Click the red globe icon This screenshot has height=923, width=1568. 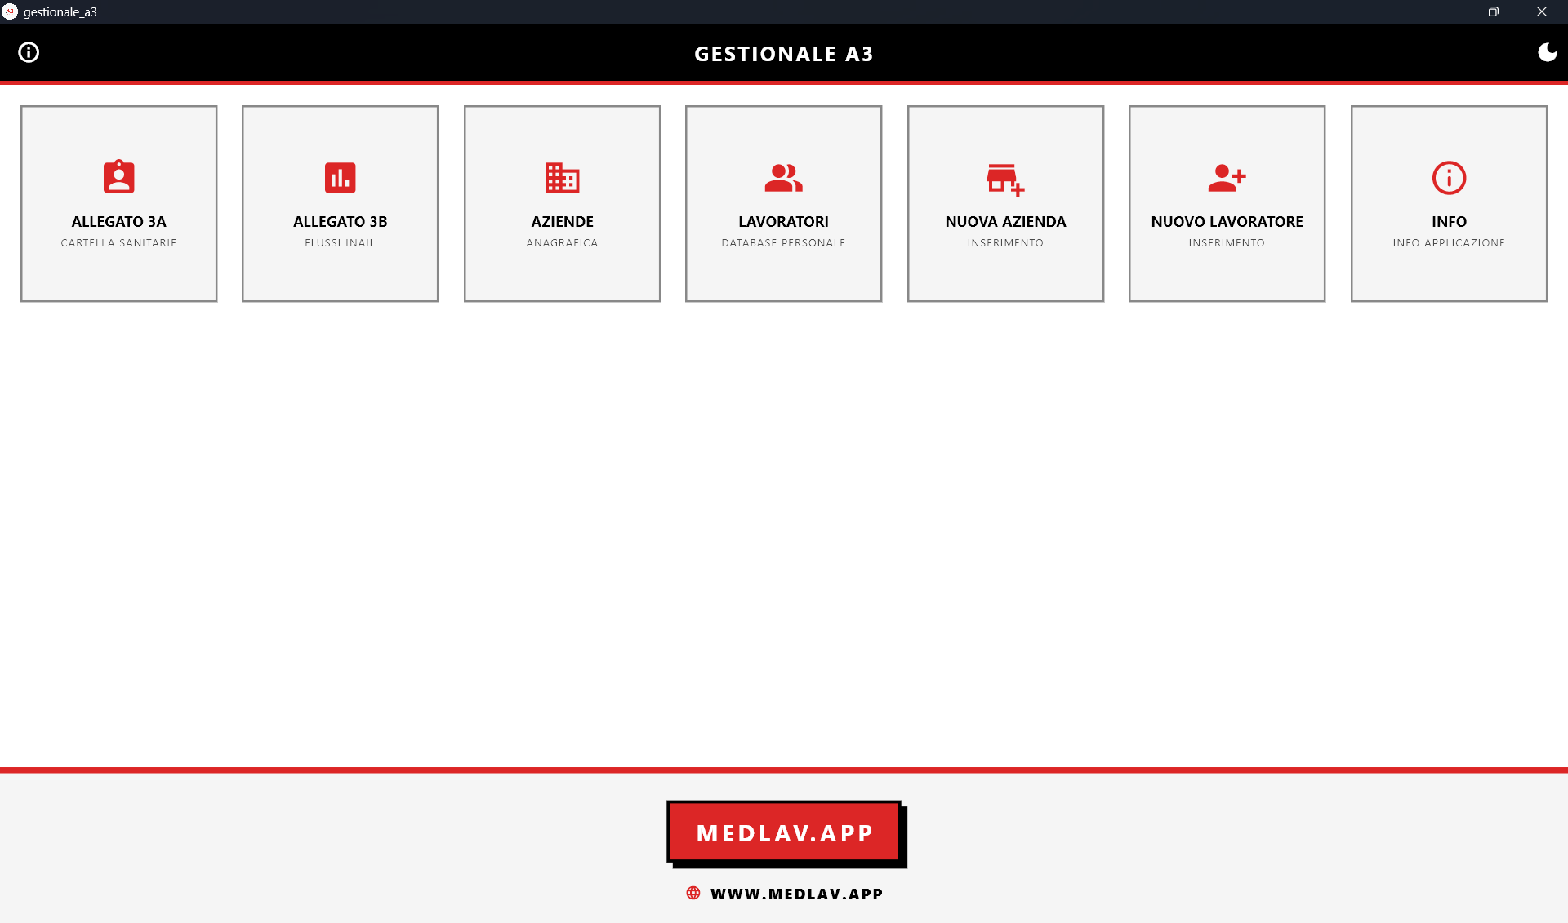693,893
